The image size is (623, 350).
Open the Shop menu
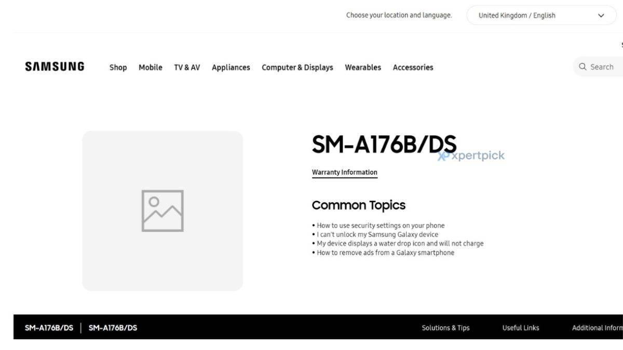pyautogui.click(x=118, y=67)
